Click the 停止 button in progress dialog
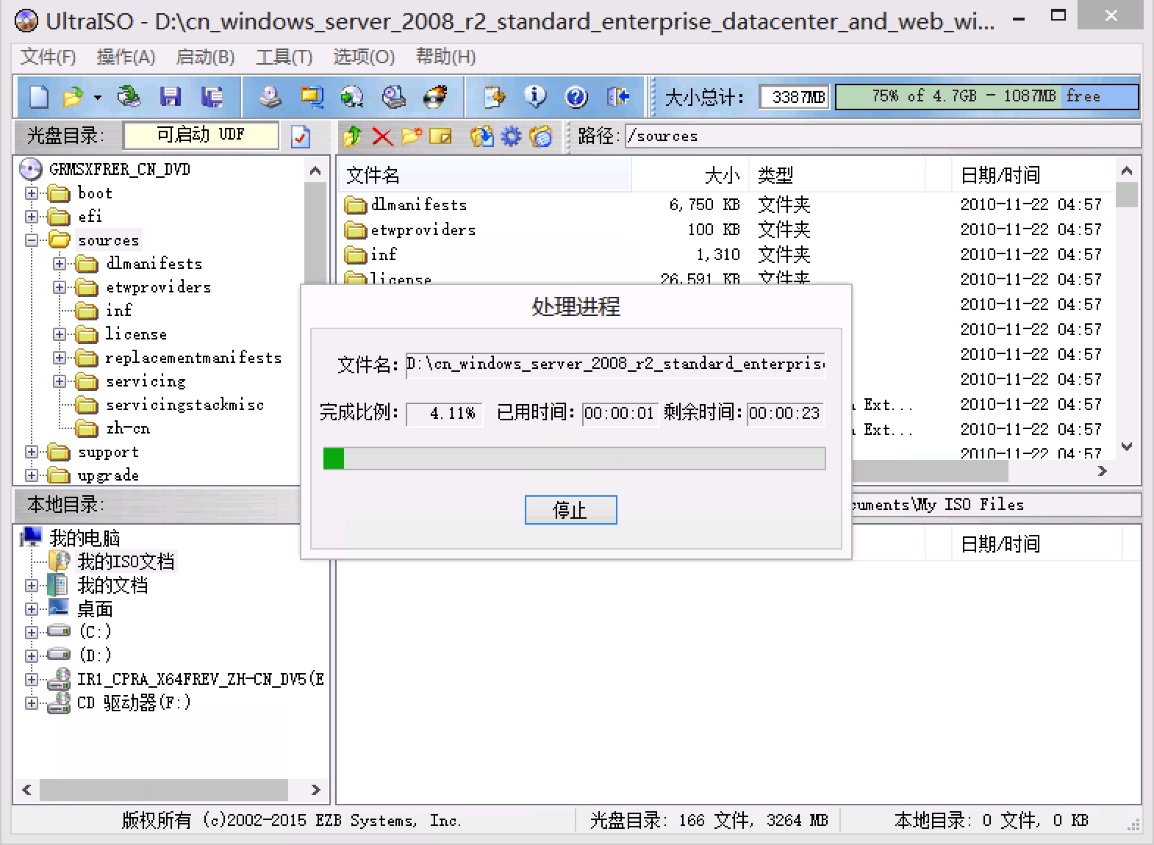 click(x=570, y=510)
